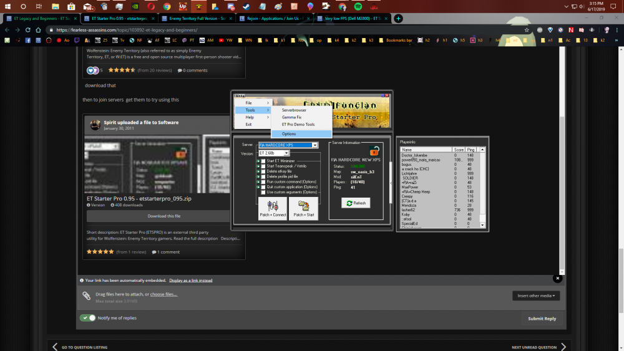Click the red N extension icon
The width and height of the screenshot is (624, 351).
tap(571, 30)
